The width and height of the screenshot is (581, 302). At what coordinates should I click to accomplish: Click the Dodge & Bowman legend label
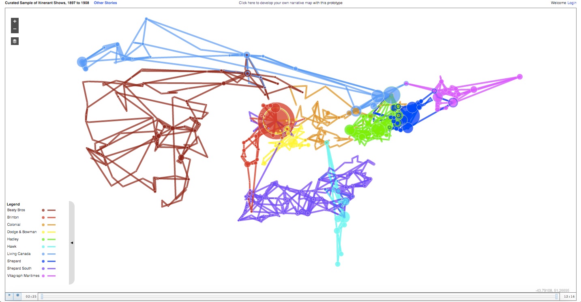[22, 232]
